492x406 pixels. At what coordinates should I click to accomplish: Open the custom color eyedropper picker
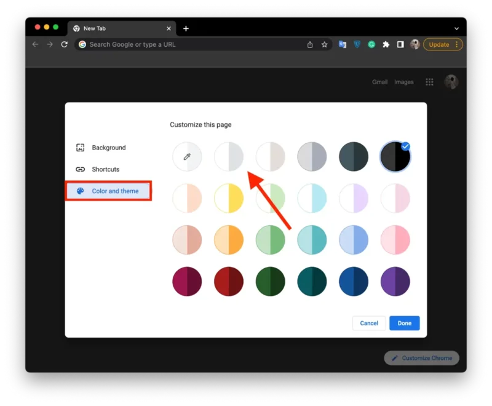[187, 157]
